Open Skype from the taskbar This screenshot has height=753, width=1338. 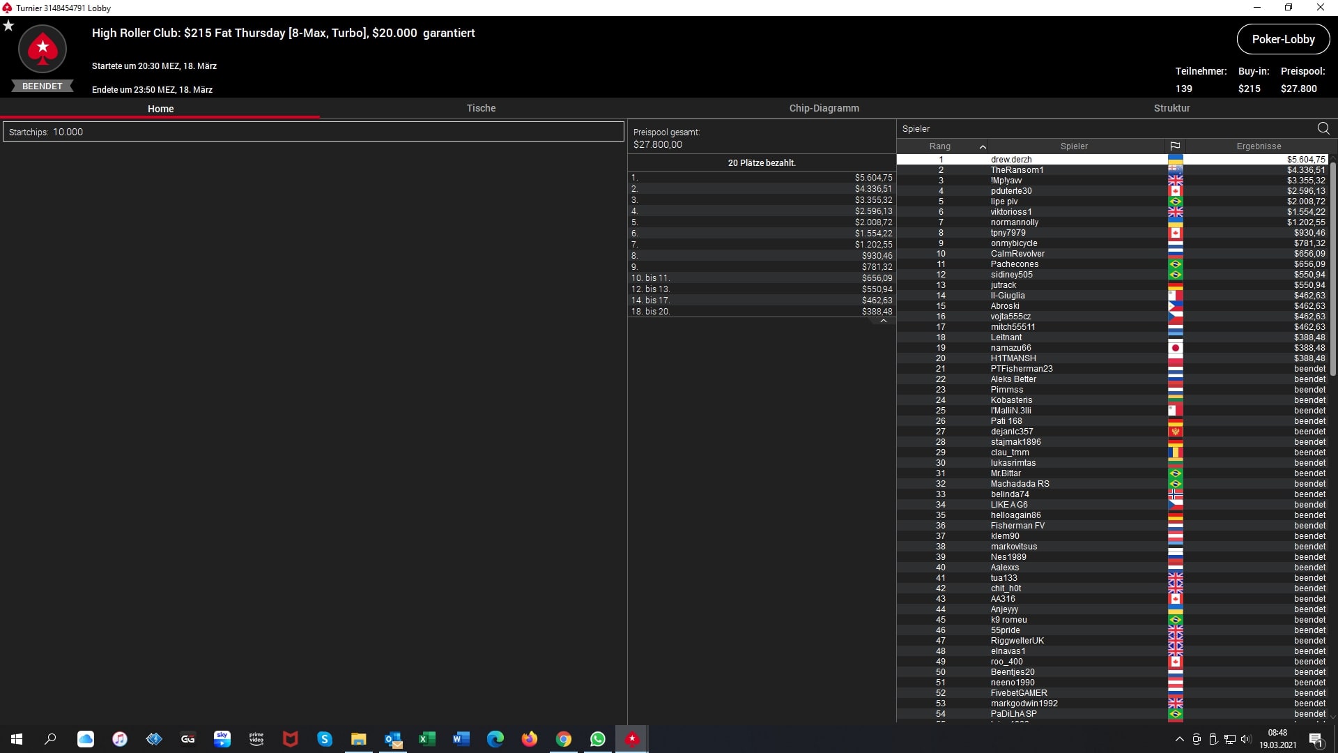click(x=325, y=739)
